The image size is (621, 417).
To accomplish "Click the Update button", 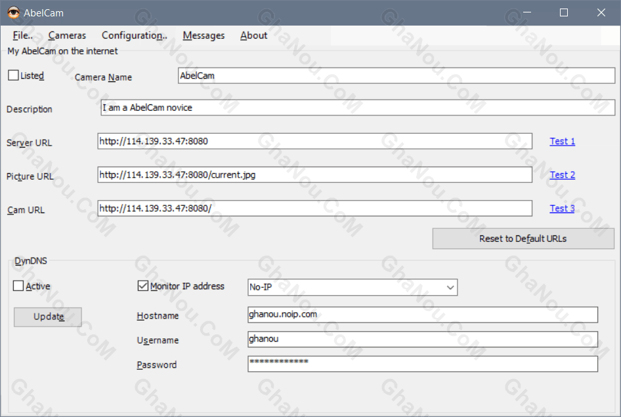I will [x=48, y=317].
